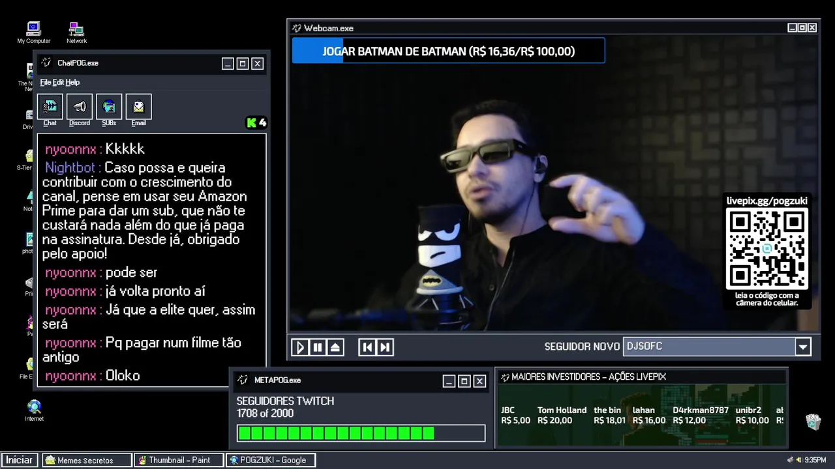Viewport: 835px width, 469px height.
Task: Click investor D4rkman8787 R$ 12,00
Action: tap(701, 416)
